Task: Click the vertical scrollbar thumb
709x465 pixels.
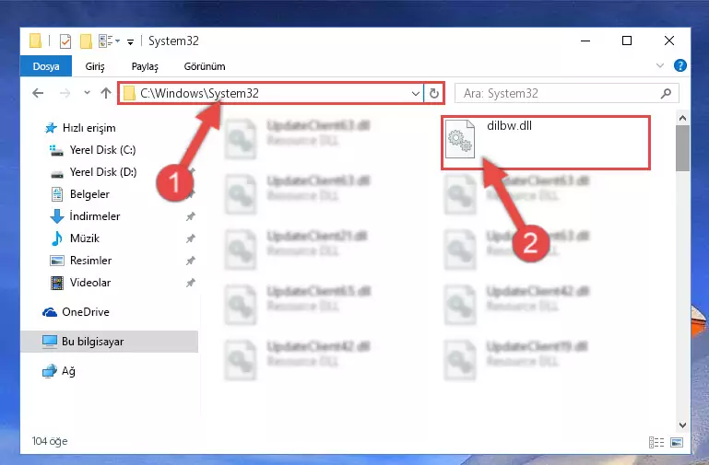Action: coord(682,148)
